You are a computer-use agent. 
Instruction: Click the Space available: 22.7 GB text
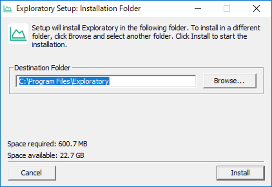tap(46, 155)
